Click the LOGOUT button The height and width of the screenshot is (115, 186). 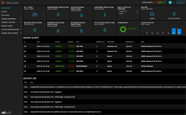(180, 2)
